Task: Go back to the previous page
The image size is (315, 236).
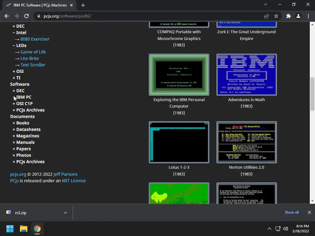Action: (7, 16)
